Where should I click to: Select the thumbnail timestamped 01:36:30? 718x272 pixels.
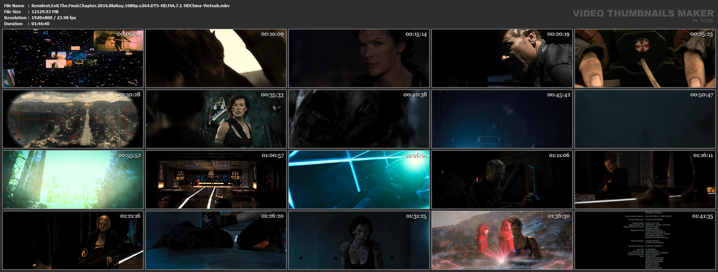[x=502, y=240]
